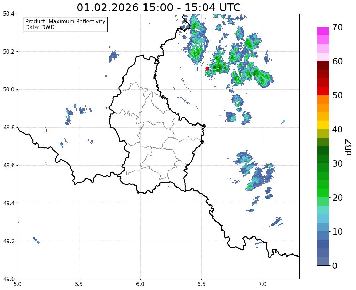356x290 pixels.
Task: Click the 70 dBZ colorbar label
Action: (x=338, y=27)
